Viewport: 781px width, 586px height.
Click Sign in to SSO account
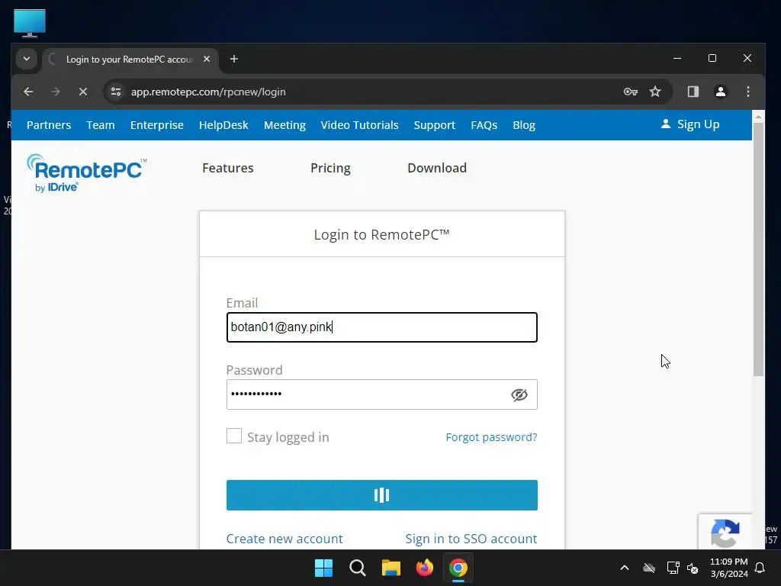pos(471,539)
